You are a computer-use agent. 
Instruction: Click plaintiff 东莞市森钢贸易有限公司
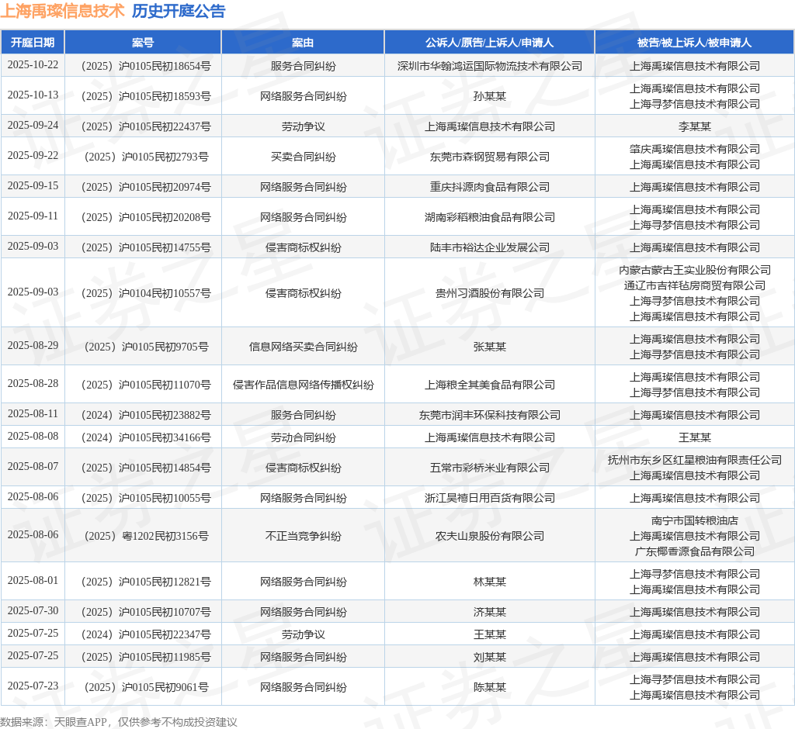pos(490,157)
